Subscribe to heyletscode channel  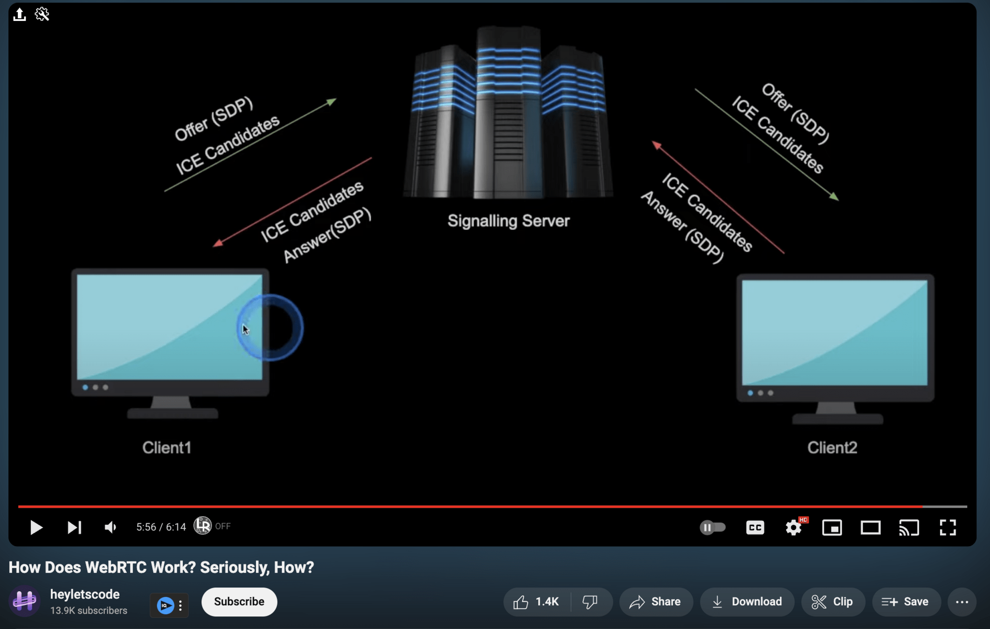pos(239,602)
